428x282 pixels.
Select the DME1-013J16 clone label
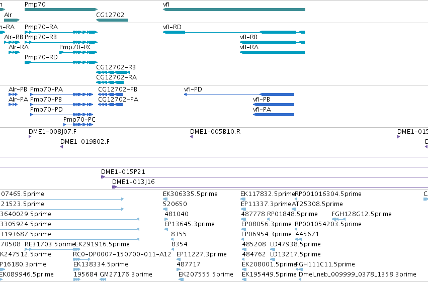[x=133, y=182]
